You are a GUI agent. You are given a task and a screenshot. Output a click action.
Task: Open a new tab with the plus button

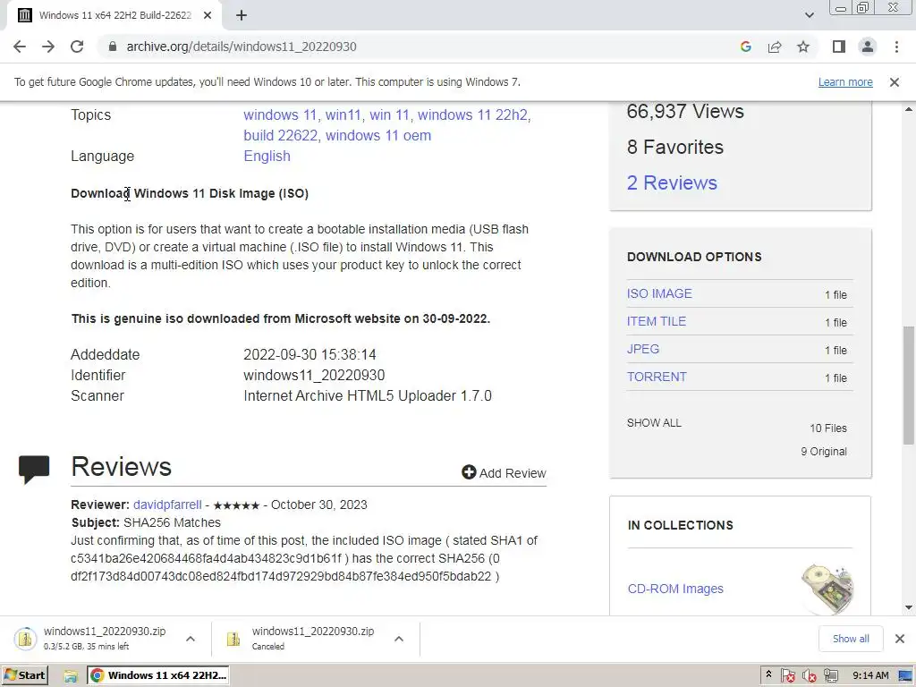[242, 15]
